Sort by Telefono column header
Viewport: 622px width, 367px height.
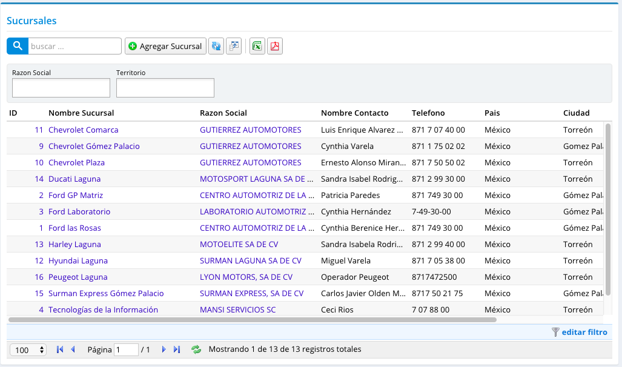(x=428, y=113)
